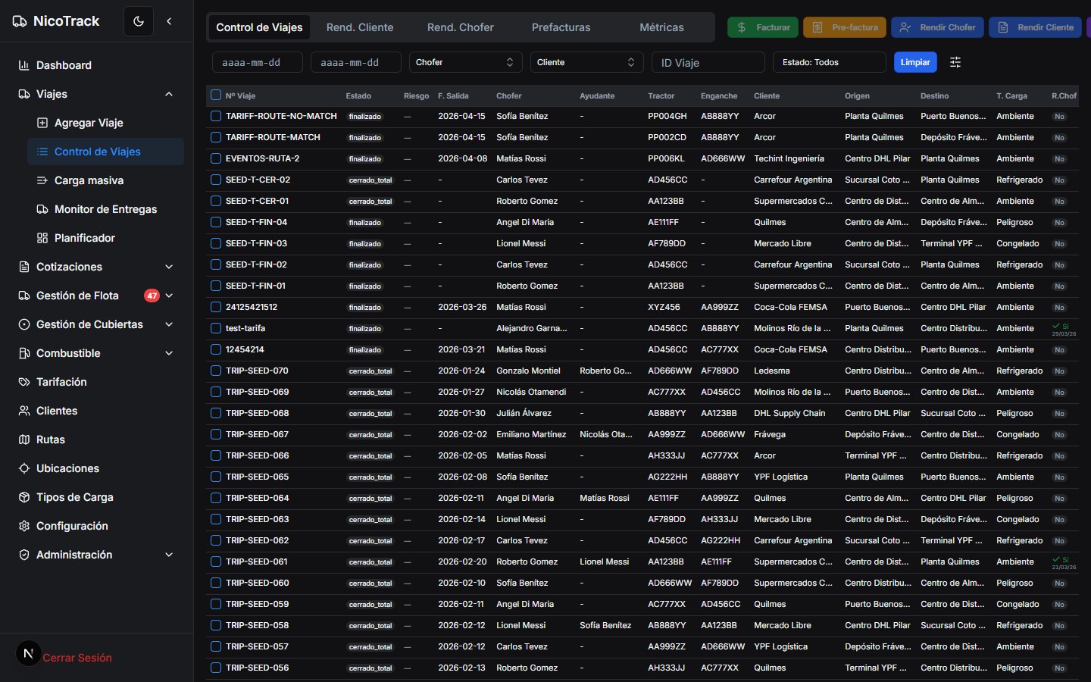Open Ubicaciones in sidebar
The width and height of the screenshot is (1091, 682).
click(97, 468)
